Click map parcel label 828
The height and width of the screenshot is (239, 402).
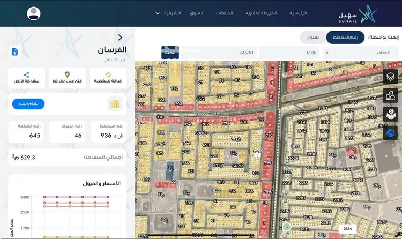[x=161, y=132]
